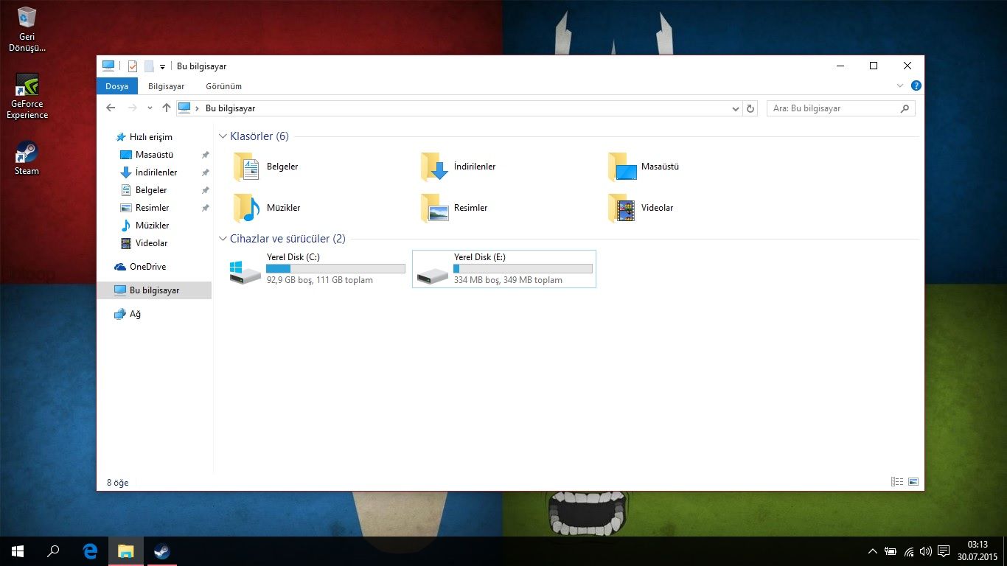This screenshot has width=1007, height=566.
Task: Open Resimler in the navigation pane
Action: coord(152,208)
